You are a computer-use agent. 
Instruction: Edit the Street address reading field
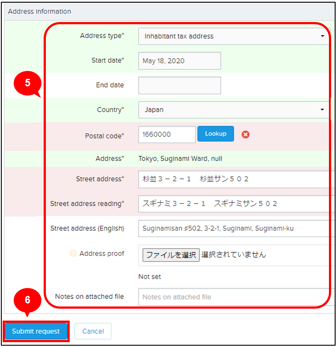pyautogui.click(x=234, y=203)
